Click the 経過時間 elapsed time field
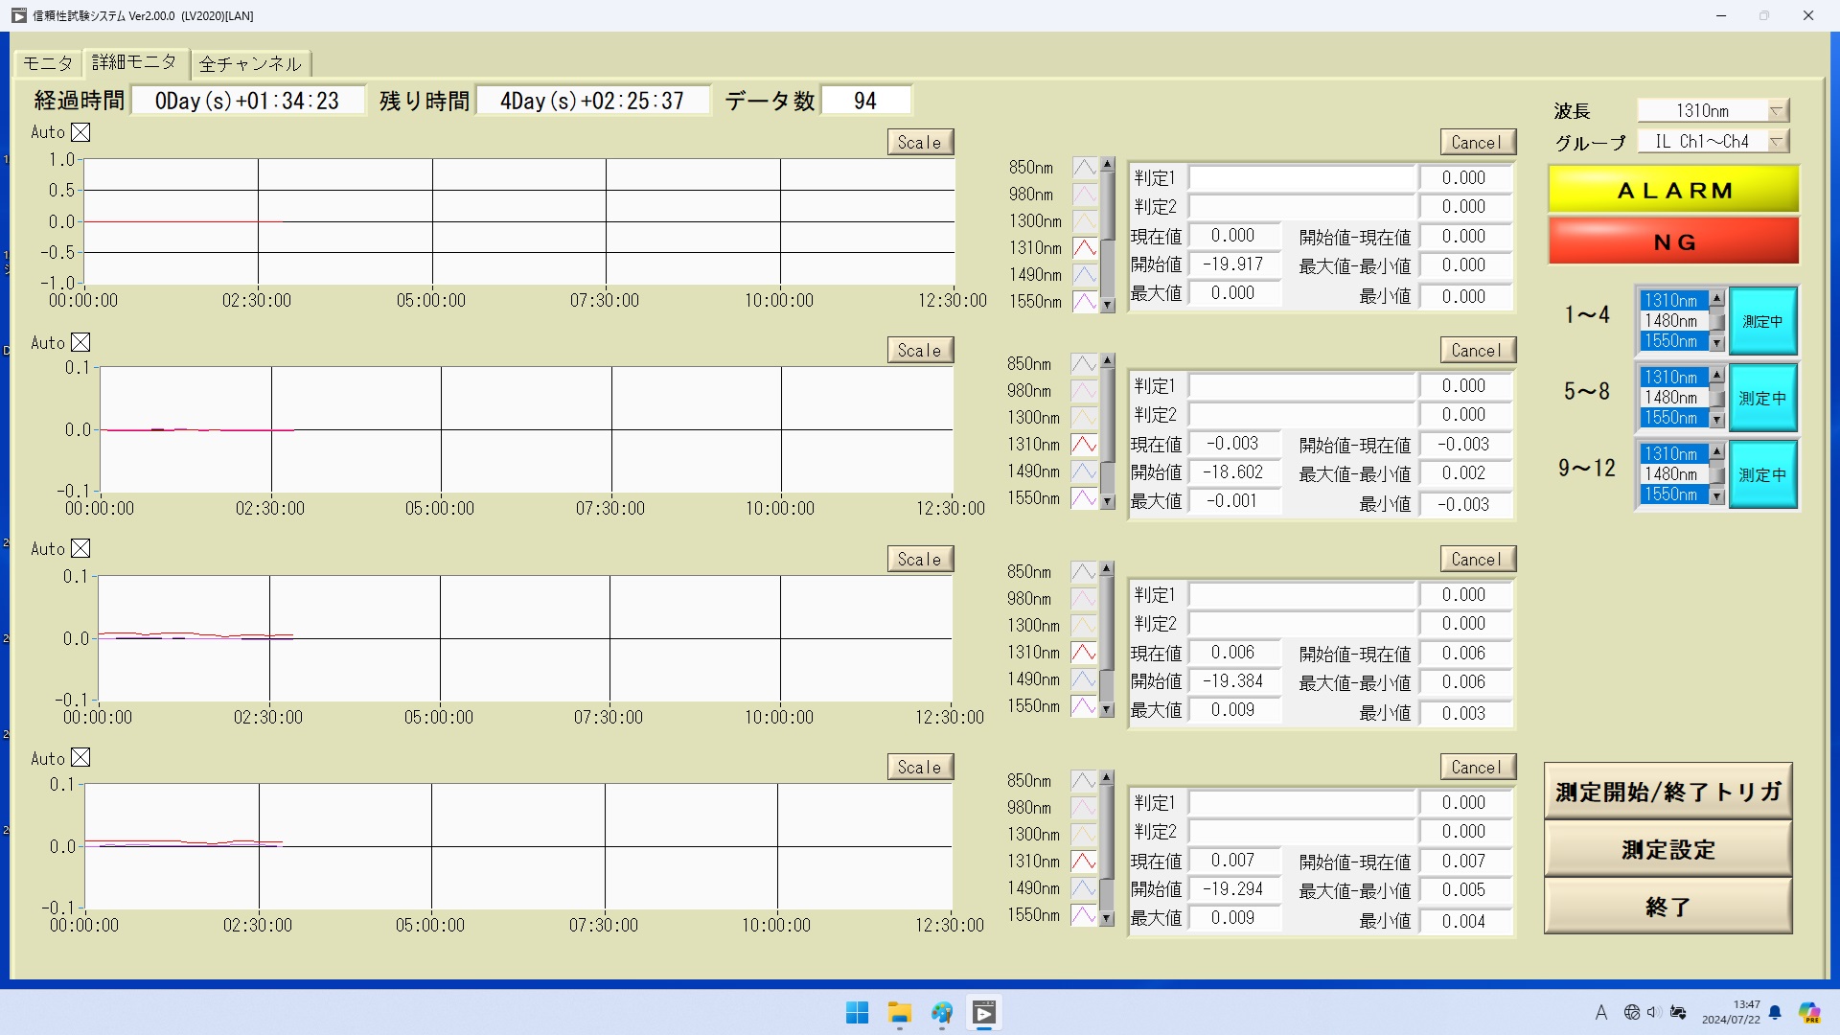Image resolution: width=1840 pixels, height=1035 pixels. click(x=247, y=101)
